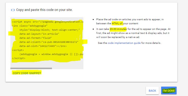Click the heading 'Copy and paste this code on your site'
Screen dimensions: 188x96
(44, 10)
